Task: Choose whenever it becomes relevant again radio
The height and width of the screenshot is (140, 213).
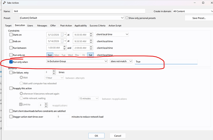Action: pyautogui.click(x=21, y=94)
